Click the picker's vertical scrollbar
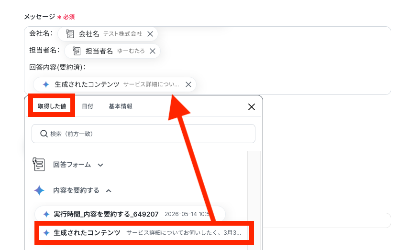This screenshot has height=250, width=397. pos(254,200)
